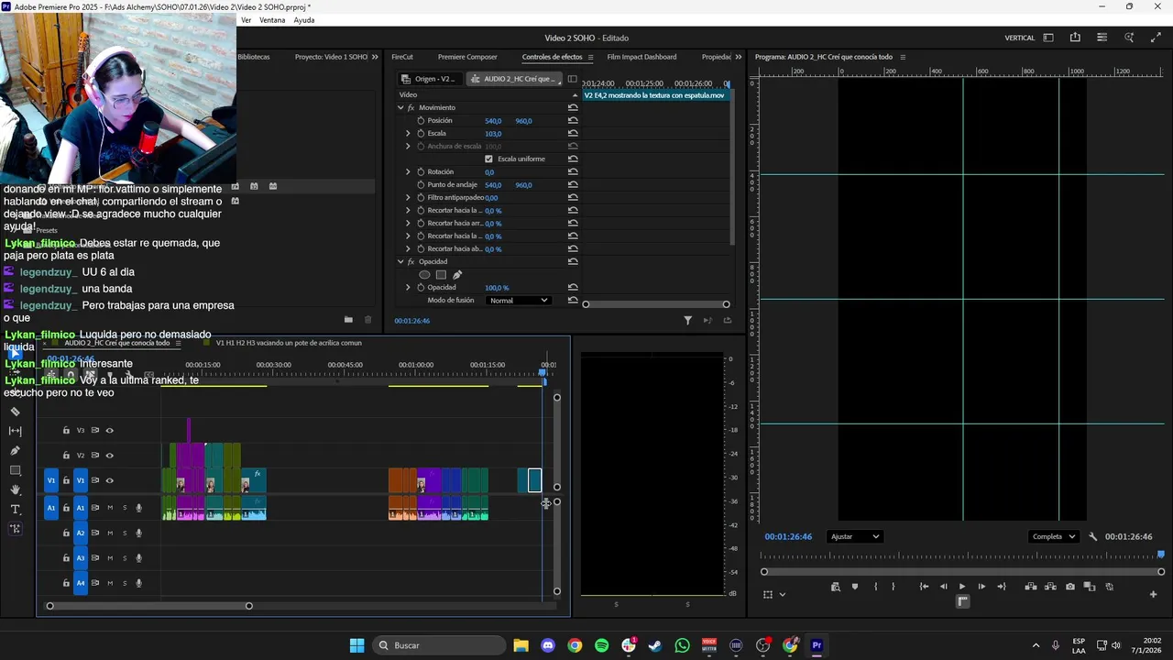Click the rectangle mask tool under Opacidad
Viewport: 1173px width, 660px height.
tap(441, 274)
